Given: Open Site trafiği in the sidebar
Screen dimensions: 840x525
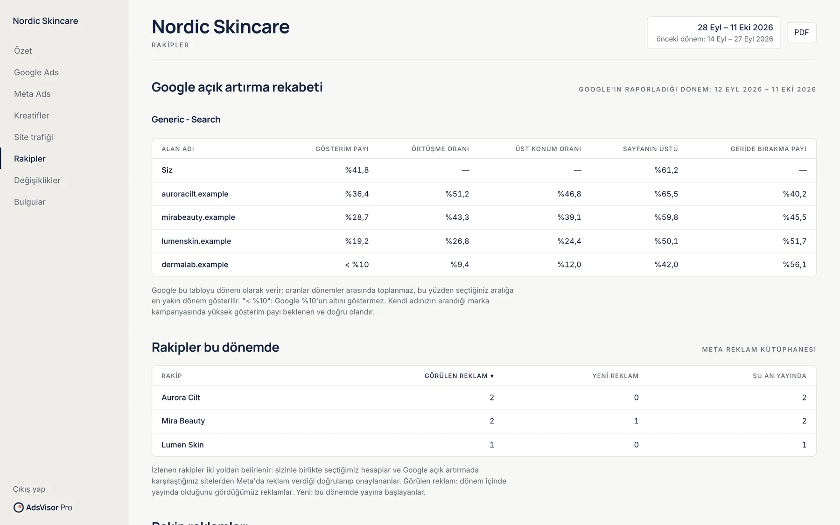Looking at the screenshot, I should pos(34,137).
